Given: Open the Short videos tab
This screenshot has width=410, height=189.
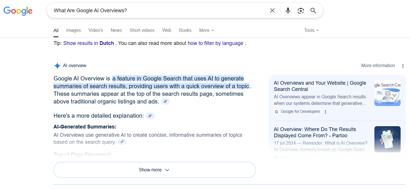Looking at the screenshot, I should click(x=142, y=30).
